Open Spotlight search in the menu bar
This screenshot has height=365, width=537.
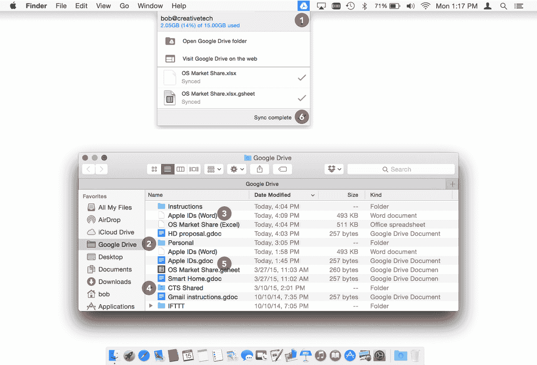tap(503, 6)
